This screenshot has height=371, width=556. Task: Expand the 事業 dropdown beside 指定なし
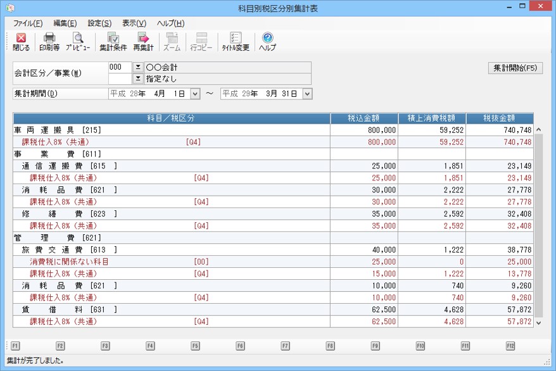click(138, 79)
